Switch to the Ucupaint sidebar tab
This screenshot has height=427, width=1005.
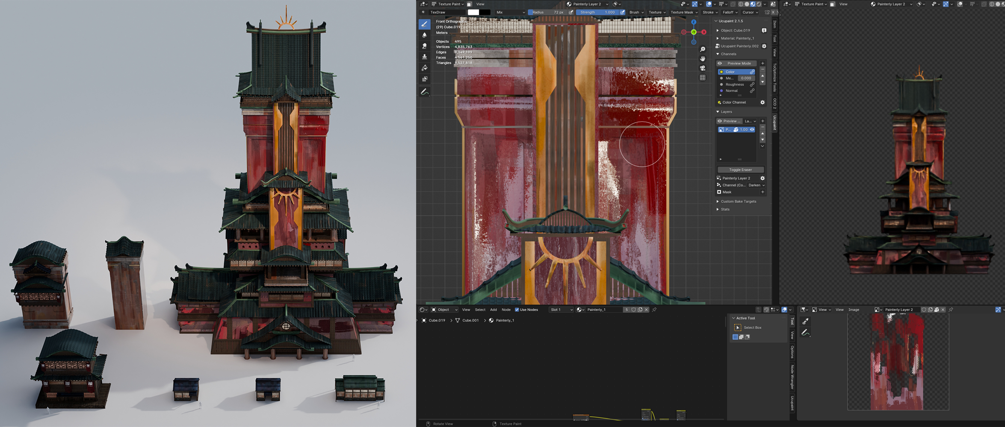point(774,123)
